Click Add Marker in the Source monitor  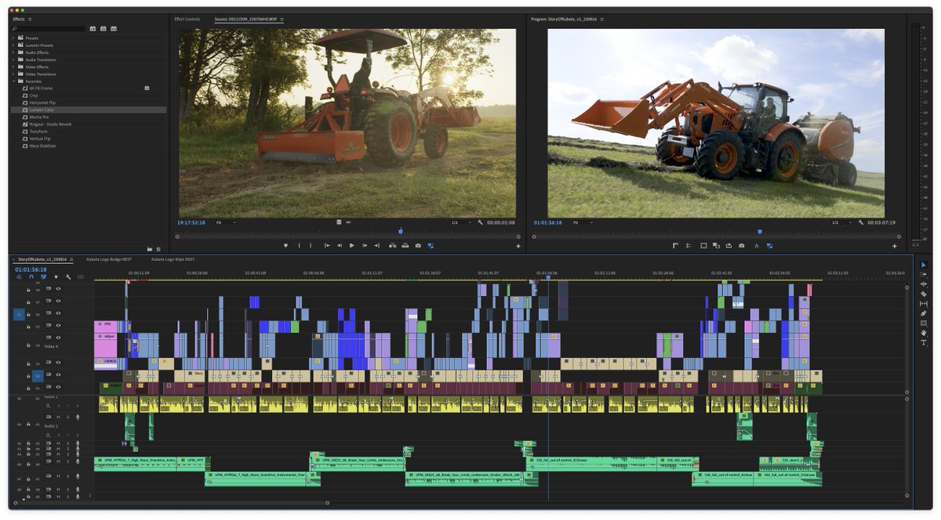click(x=285, y=245)
